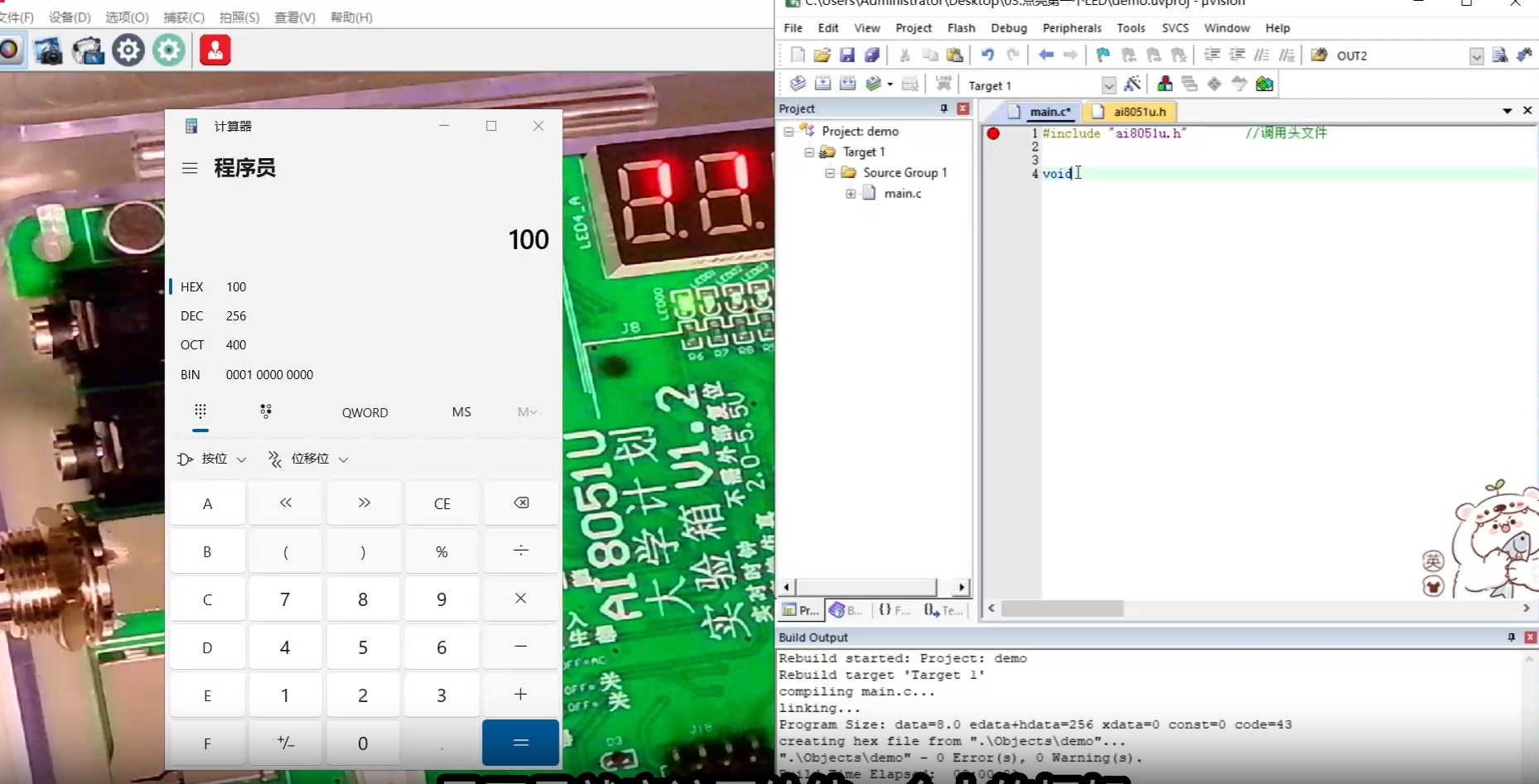Click the Open file folder icon in Keil
The height and width of the screenshot is (784, 1539).
tap(822, 55)
